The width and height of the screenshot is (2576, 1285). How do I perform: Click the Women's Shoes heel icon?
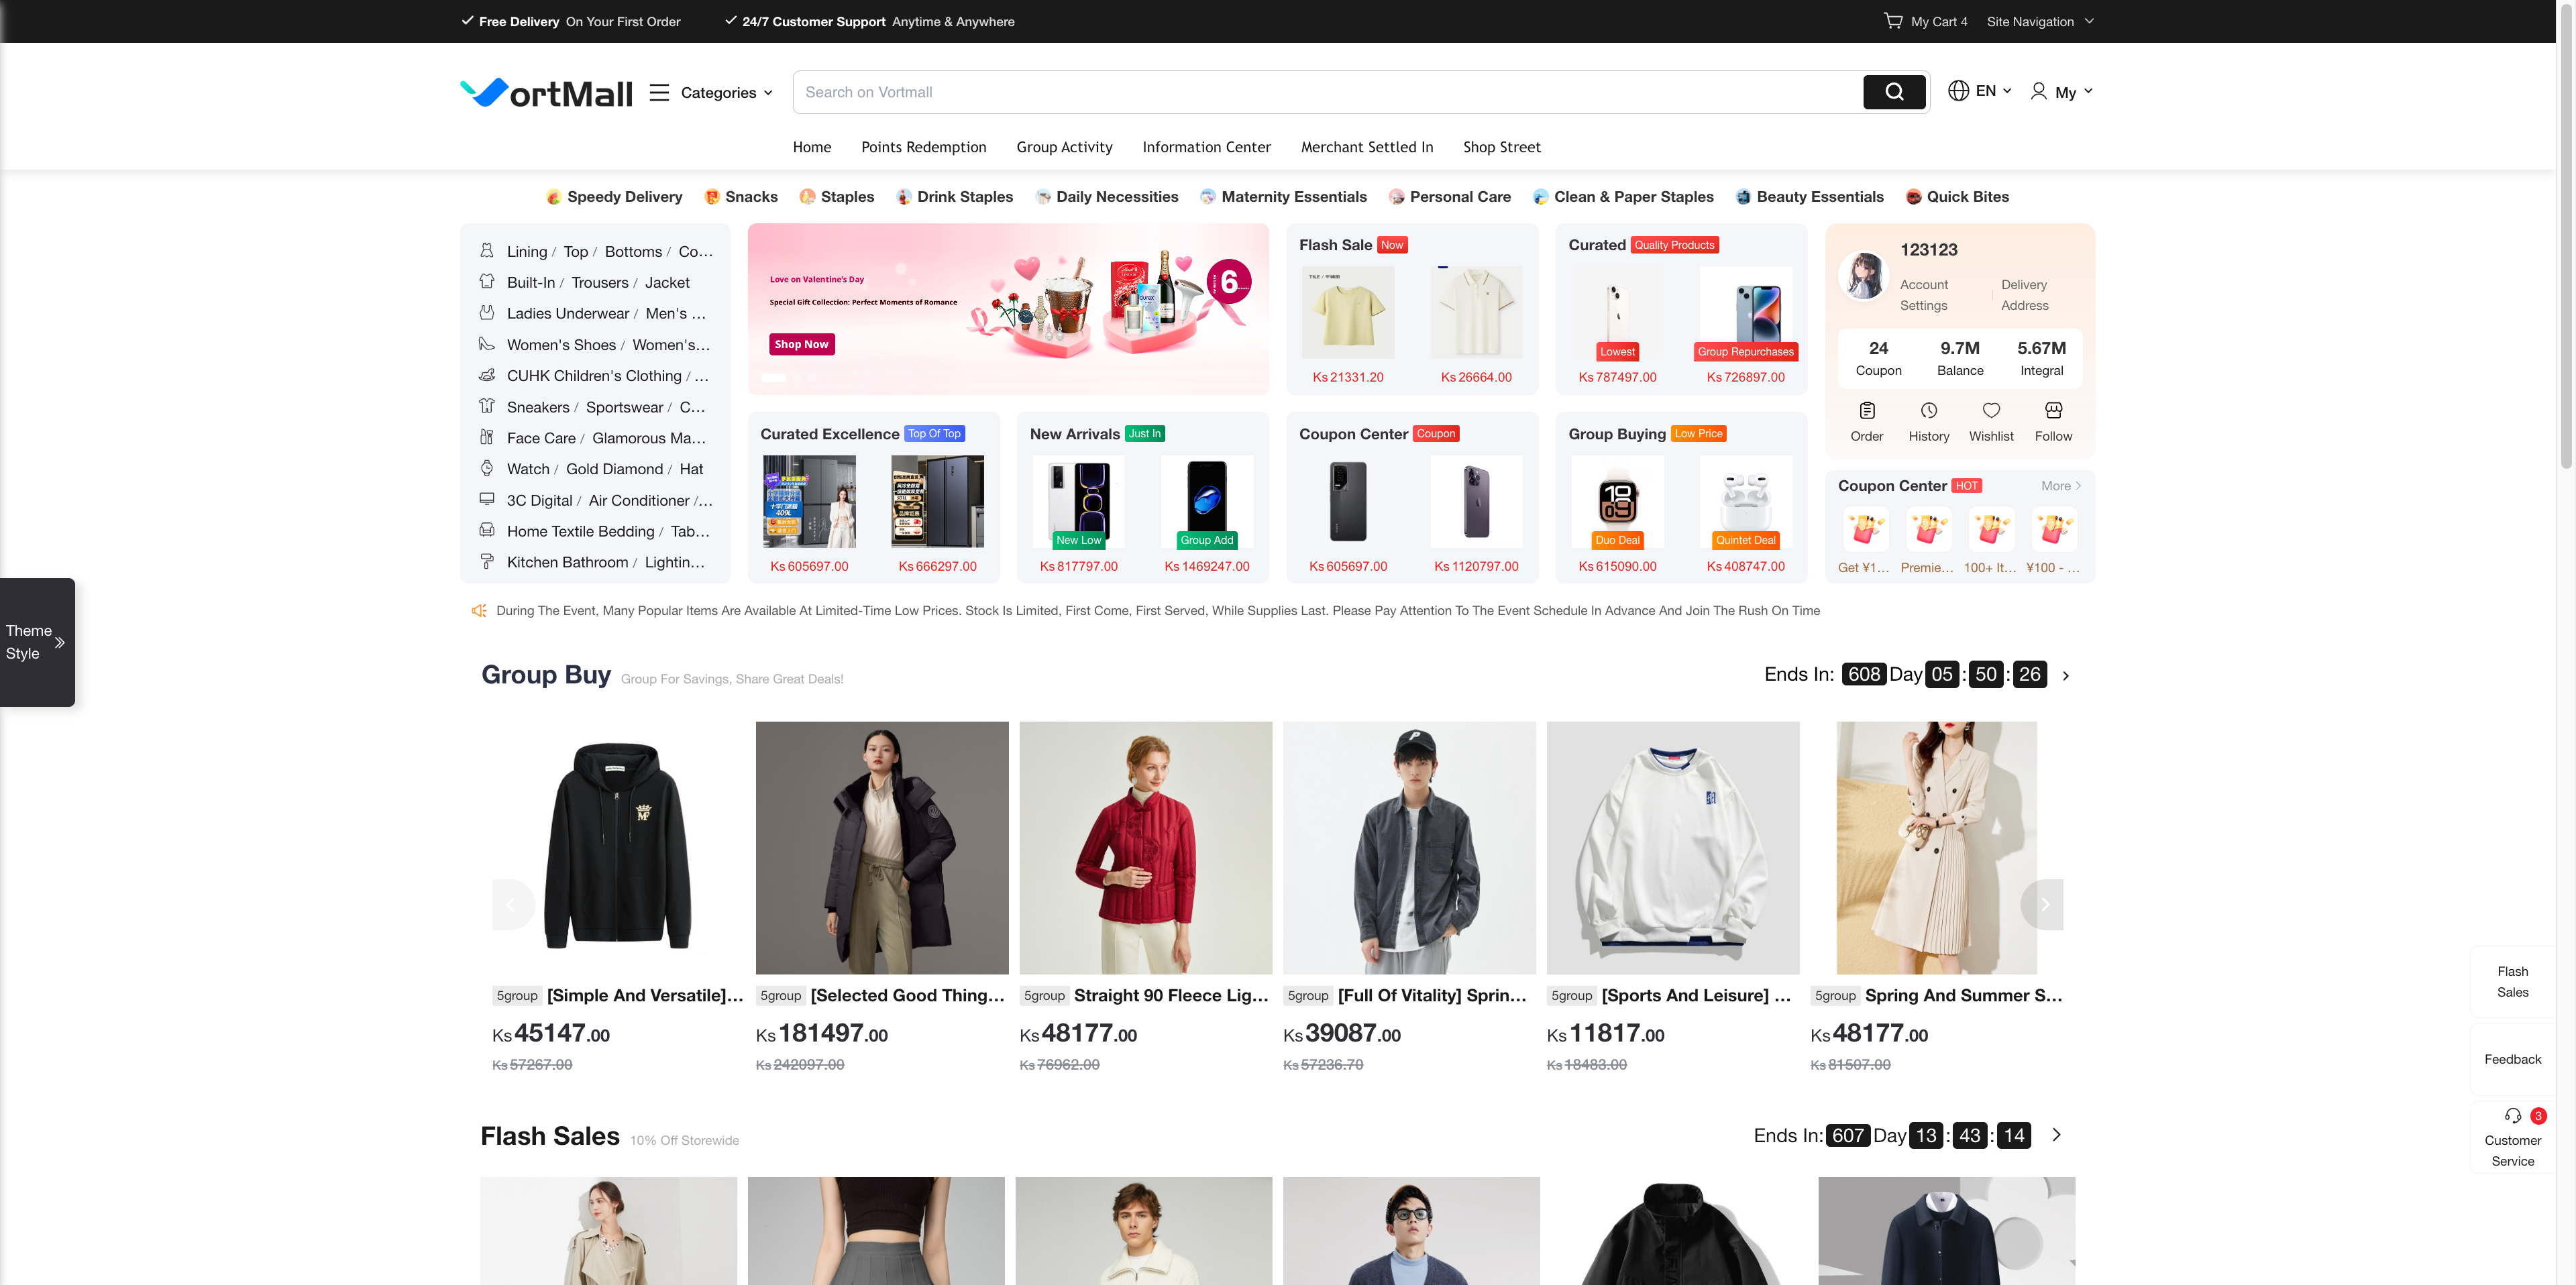487,344
